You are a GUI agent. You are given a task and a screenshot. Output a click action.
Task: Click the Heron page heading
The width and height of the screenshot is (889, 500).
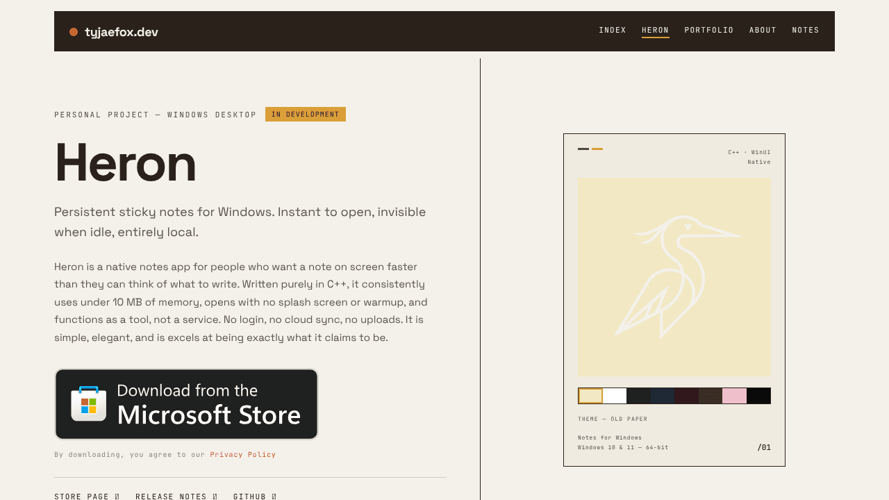(x=126, y=162)
